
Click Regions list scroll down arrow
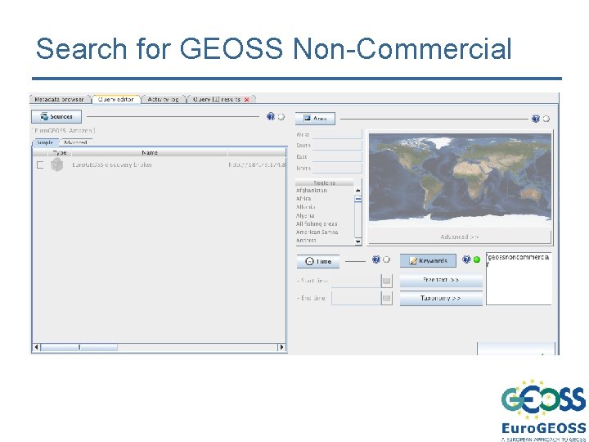(x=358, y=241)
